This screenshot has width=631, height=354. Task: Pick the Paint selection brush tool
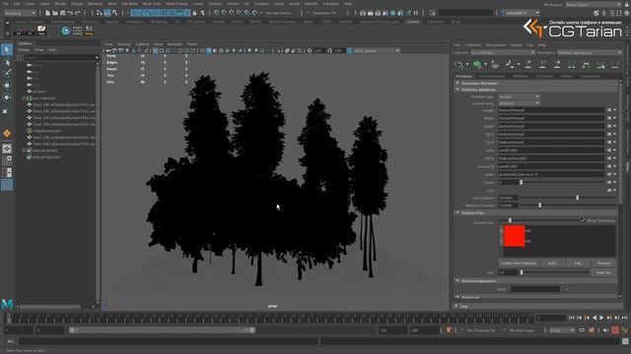(7, 74)
